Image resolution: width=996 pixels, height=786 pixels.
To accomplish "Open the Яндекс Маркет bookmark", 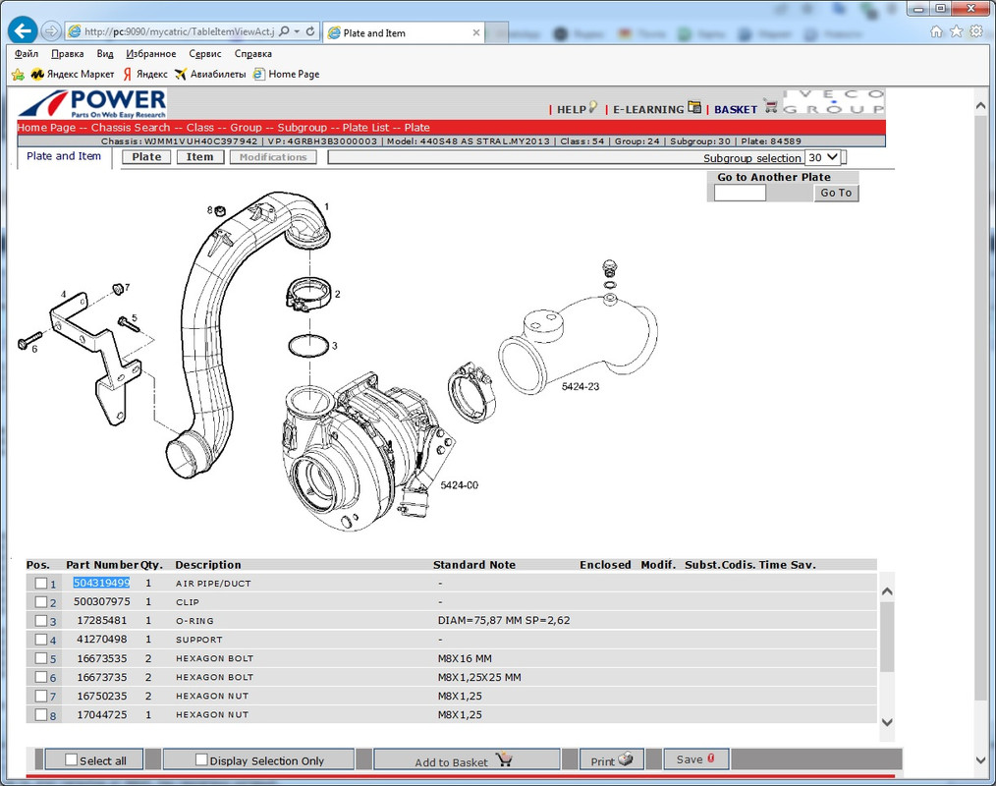I will pyautogui.click(x=73, y=75).
